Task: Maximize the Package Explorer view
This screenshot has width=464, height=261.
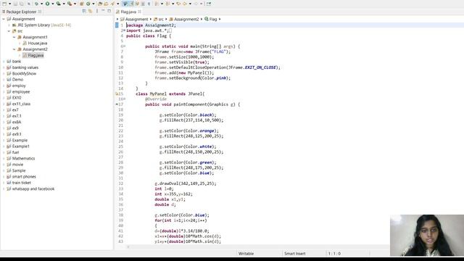Action: (x=109, y=11)
